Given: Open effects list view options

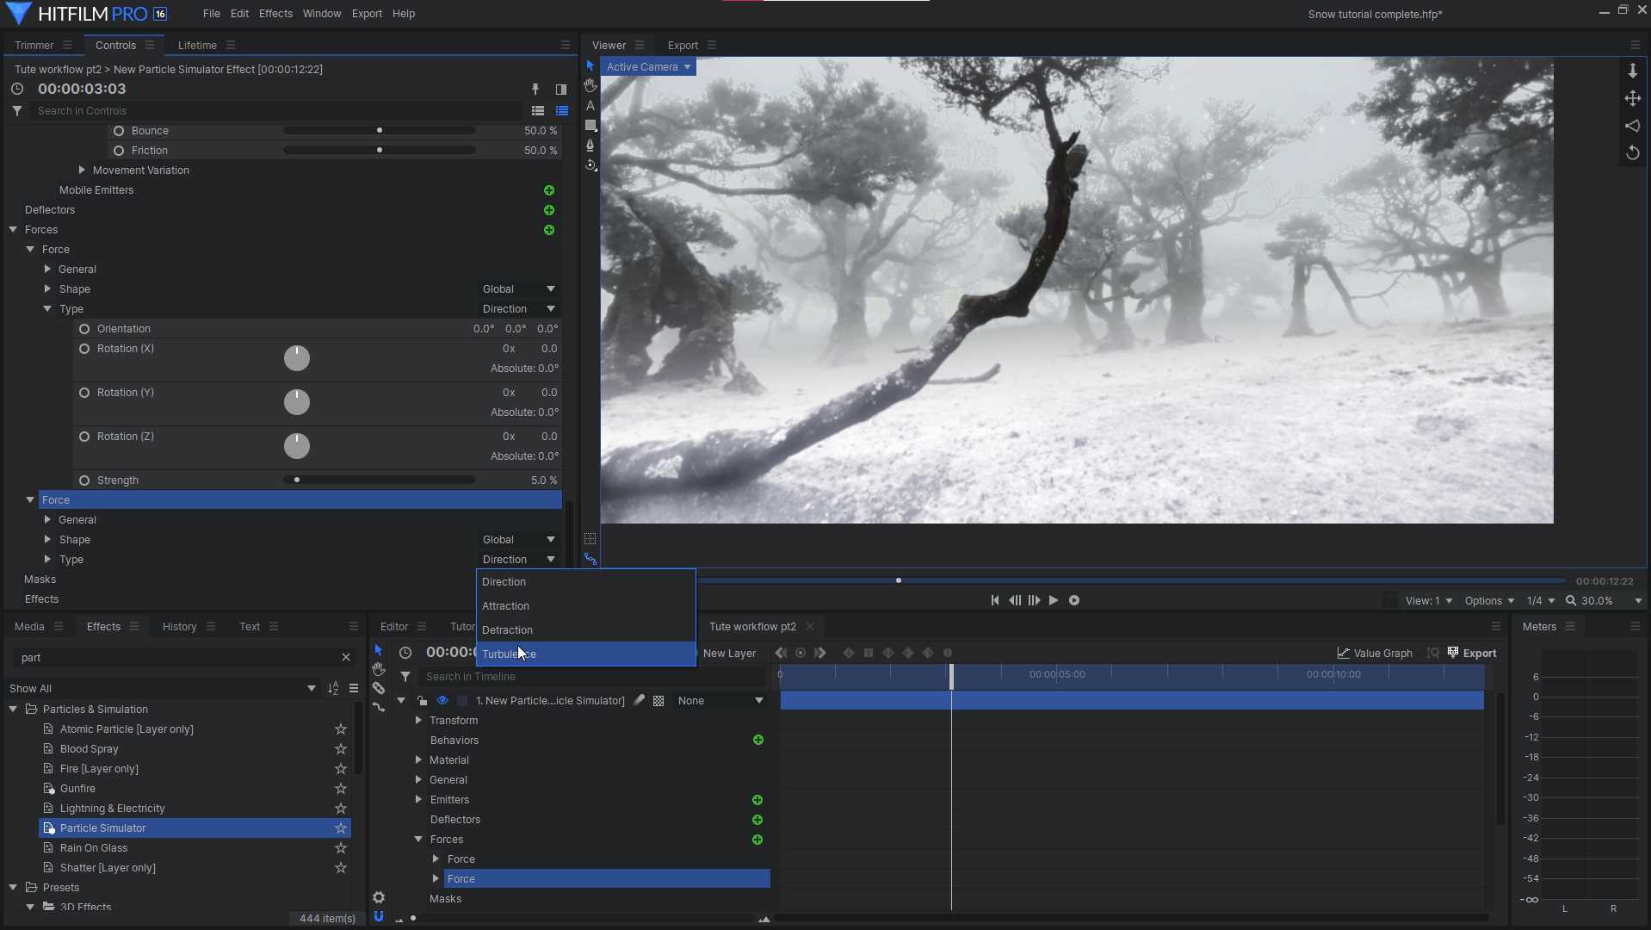Looking at the screenshot, I should click(x=354, y=688).
